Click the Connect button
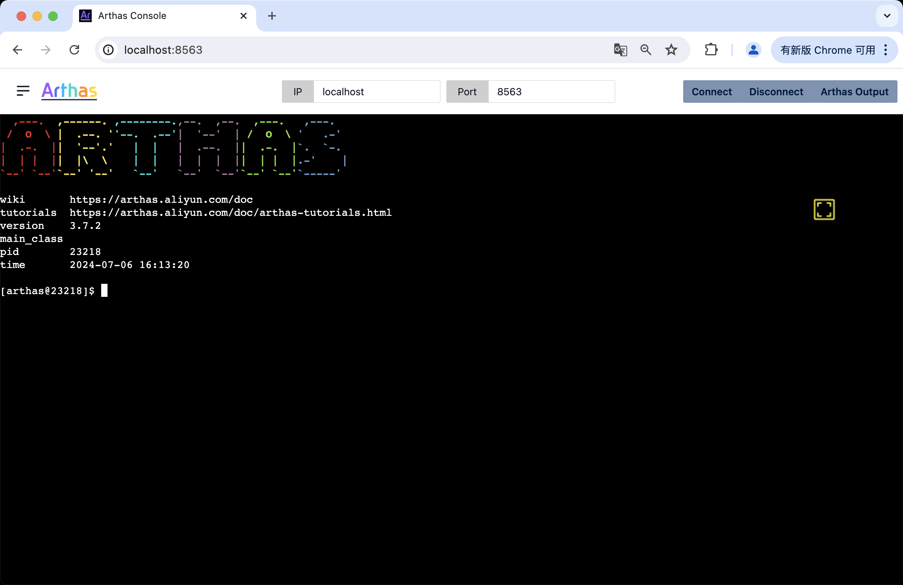 pos(712,92)
